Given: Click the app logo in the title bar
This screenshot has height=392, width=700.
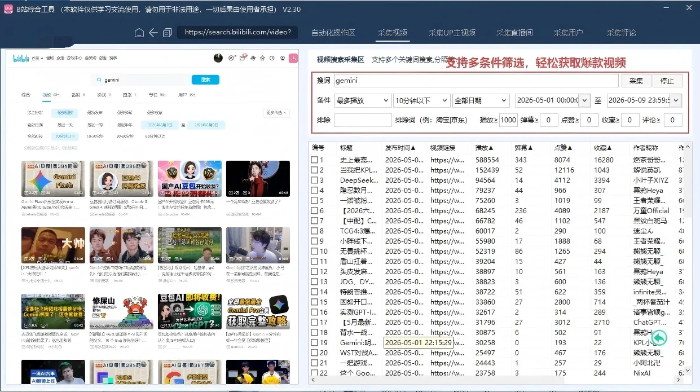Looking at the screenshot, I should 8,9.
